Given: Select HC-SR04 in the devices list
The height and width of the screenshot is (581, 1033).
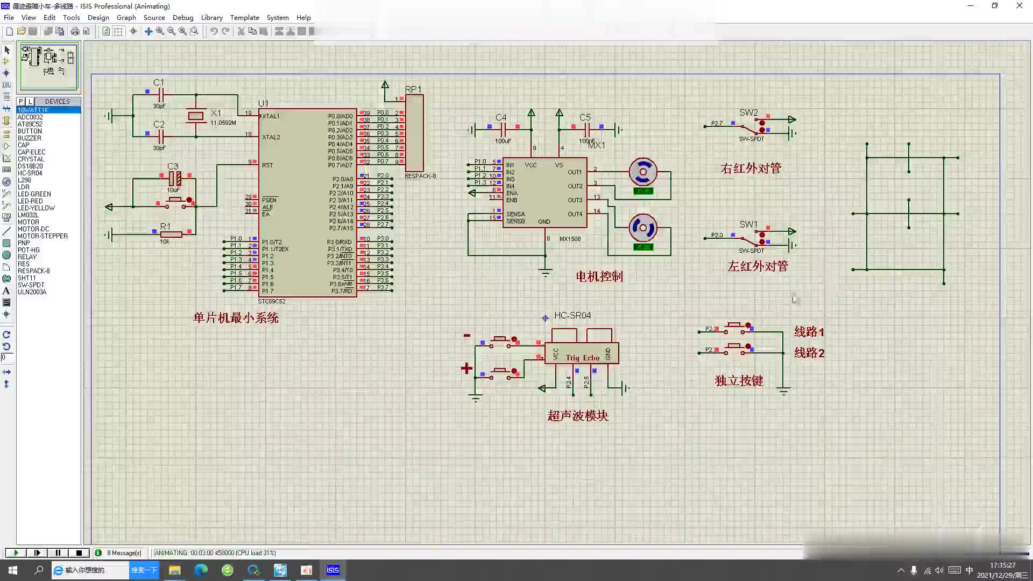Looking at the screenshot, I should pos(48,173).
